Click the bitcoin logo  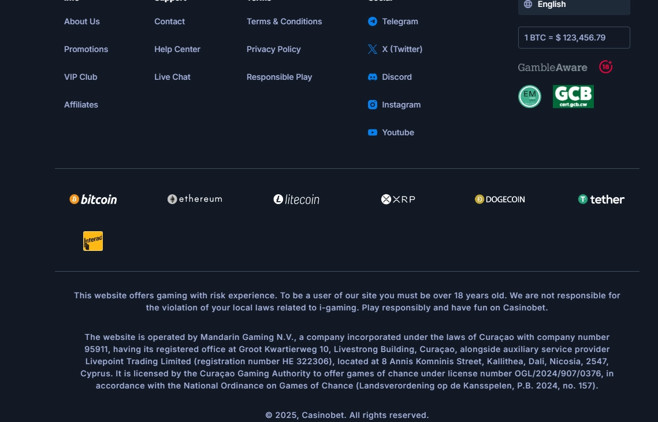point(93,199)
